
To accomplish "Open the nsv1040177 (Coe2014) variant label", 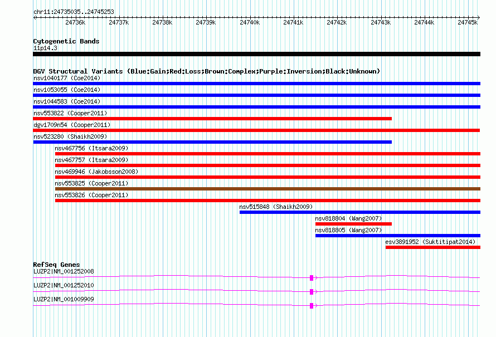I will pyautogui.click(x=67, y=78).
